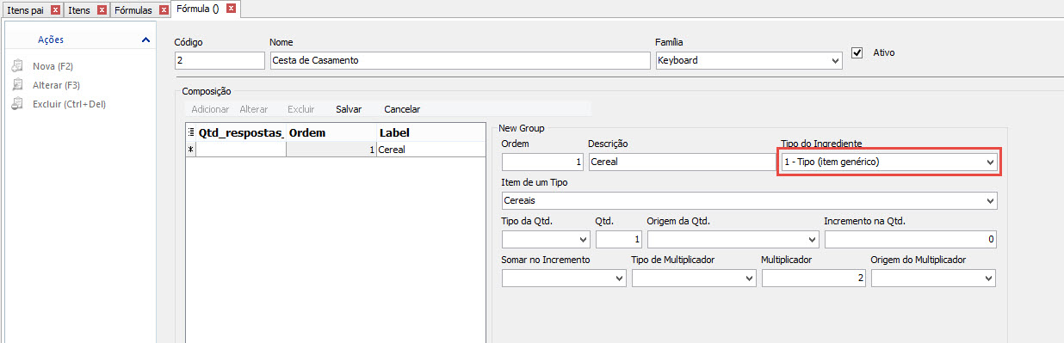The height and width of the screenshot is (343, 1064).
Task: Click the Alterar composition toolbar button
Action: pos(254,109)
